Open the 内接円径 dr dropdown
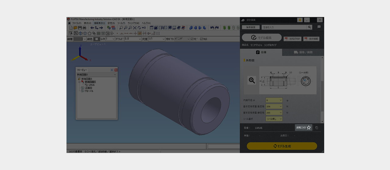390x170 pixels. 274,100
